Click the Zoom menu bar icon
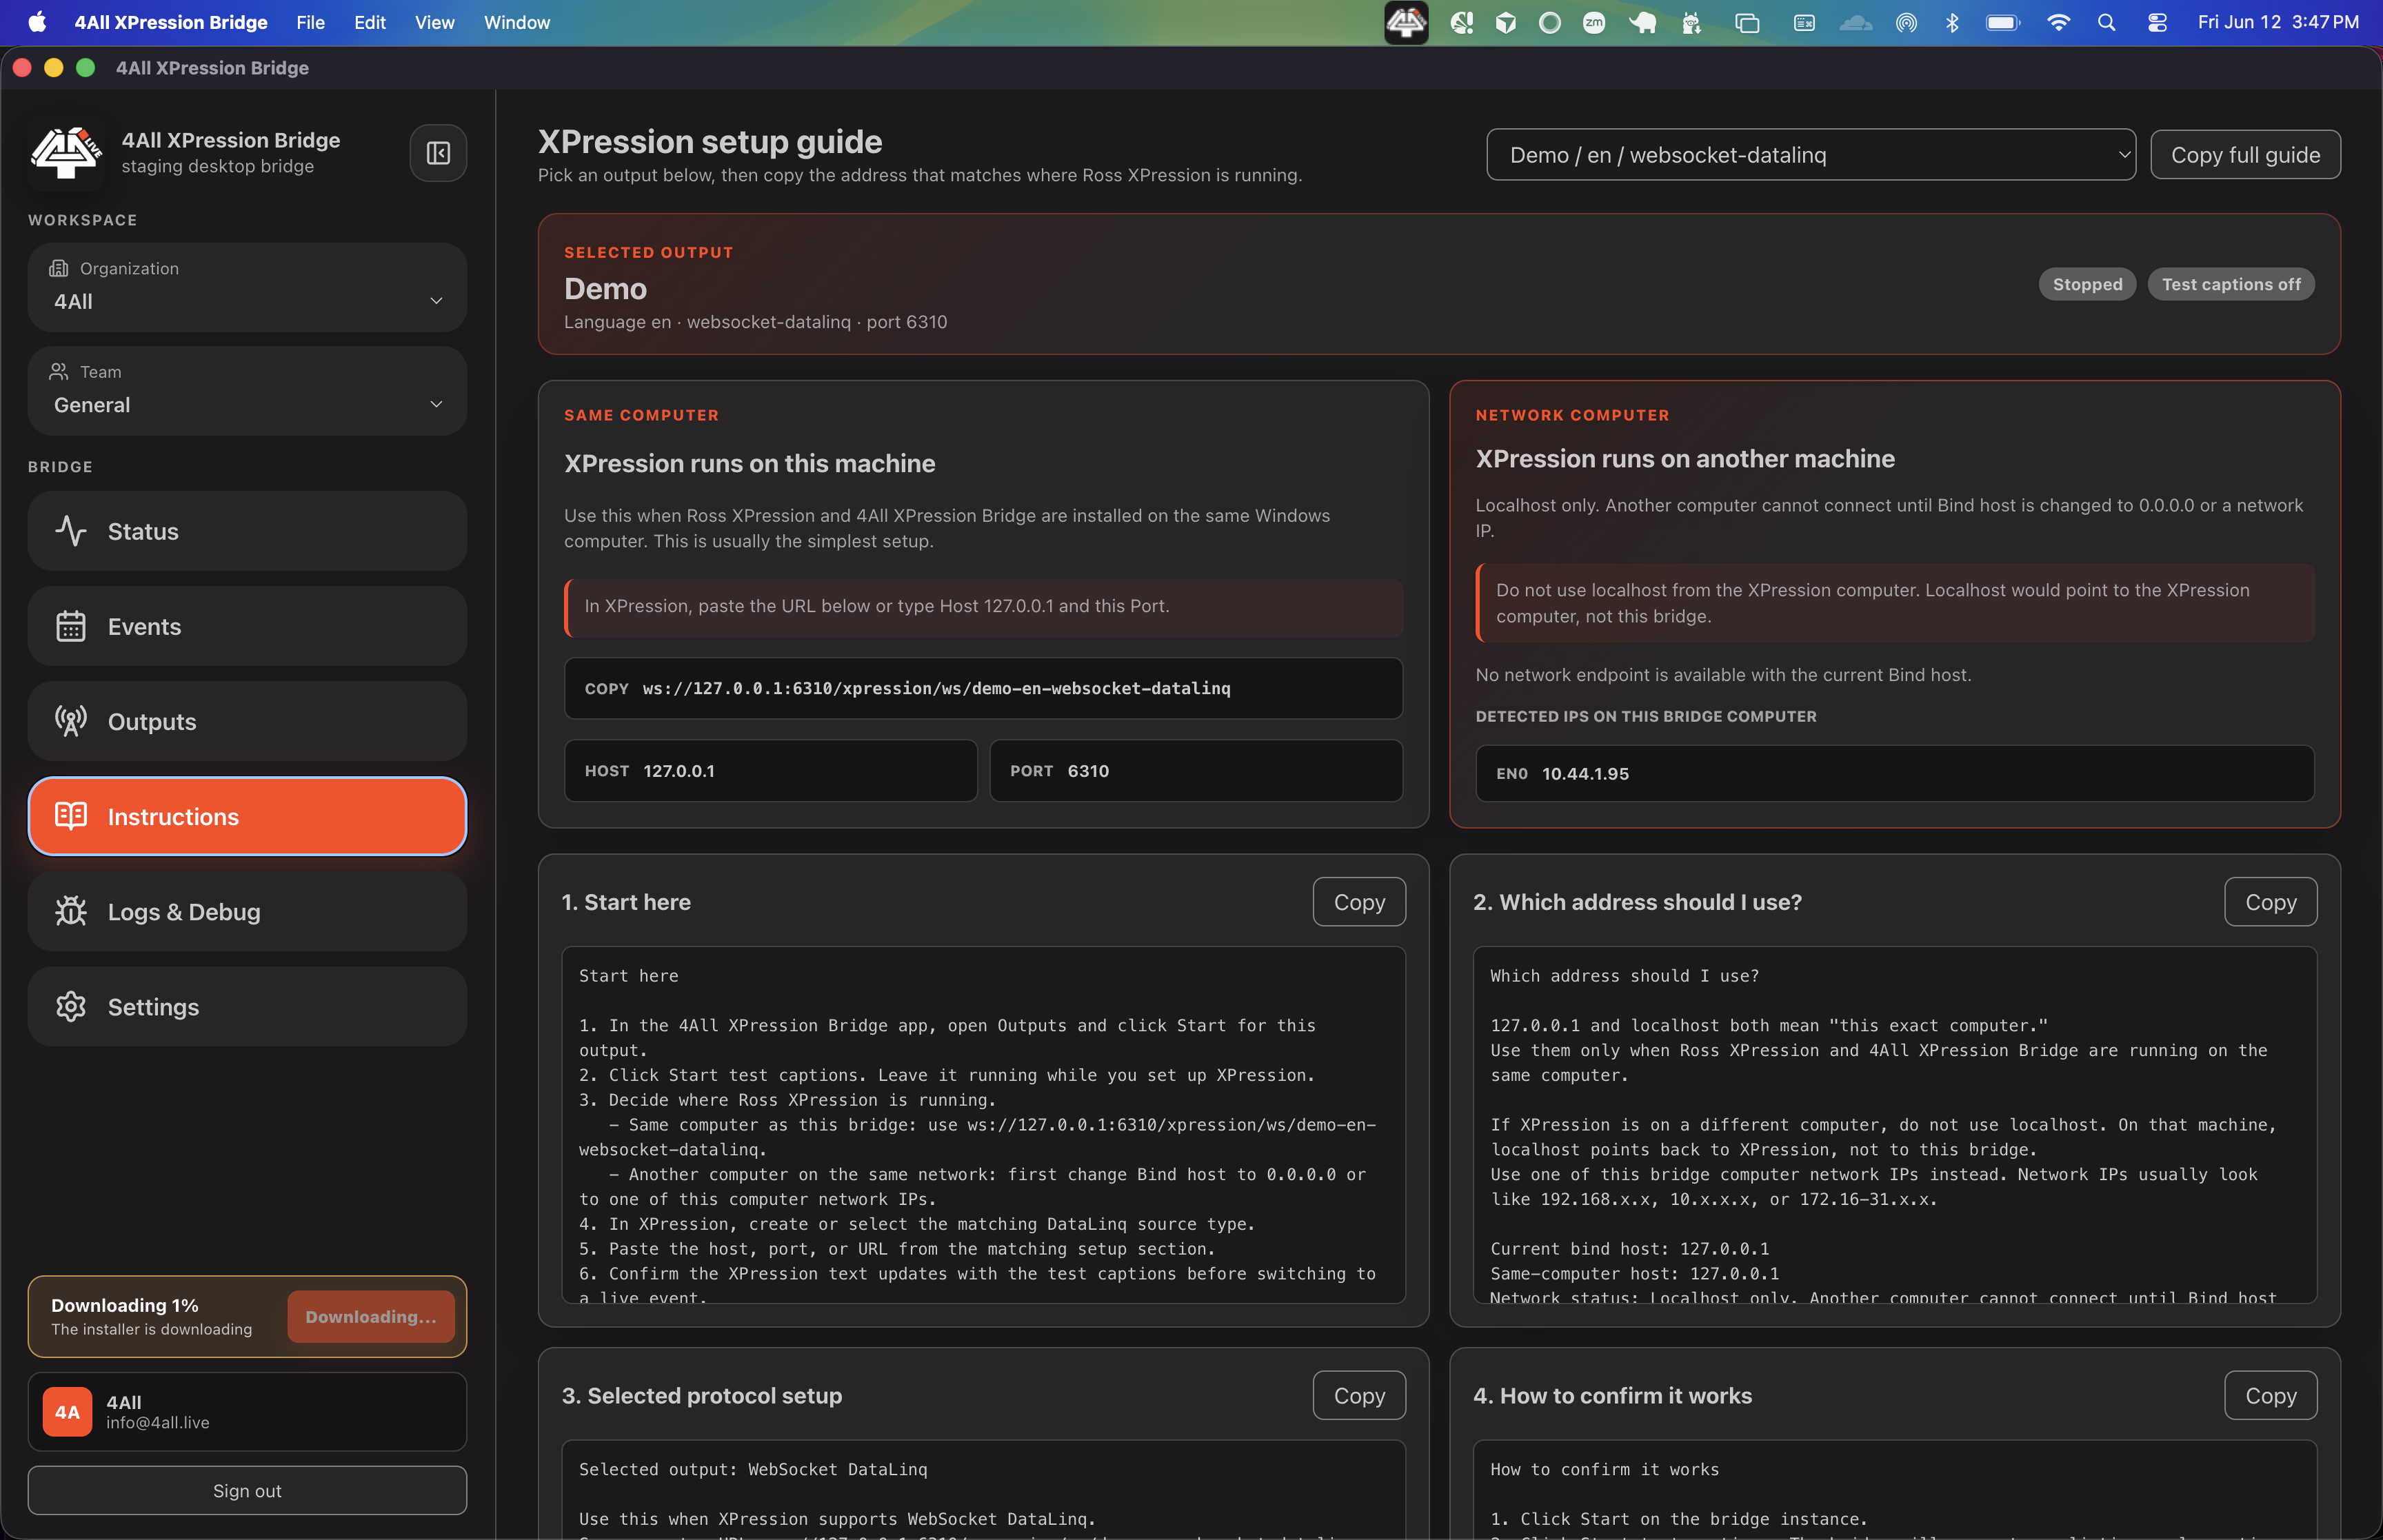This screenshot has height=1540, width=2383. click(1594, 22)
